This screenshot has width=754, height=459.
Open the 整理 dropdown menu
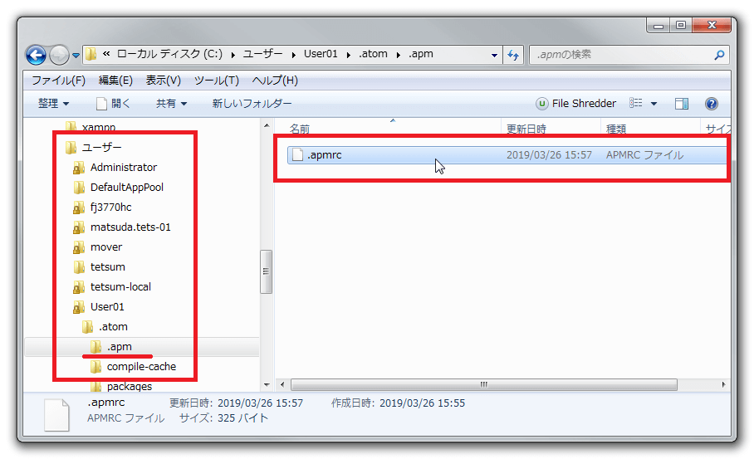tap(53, 104)
